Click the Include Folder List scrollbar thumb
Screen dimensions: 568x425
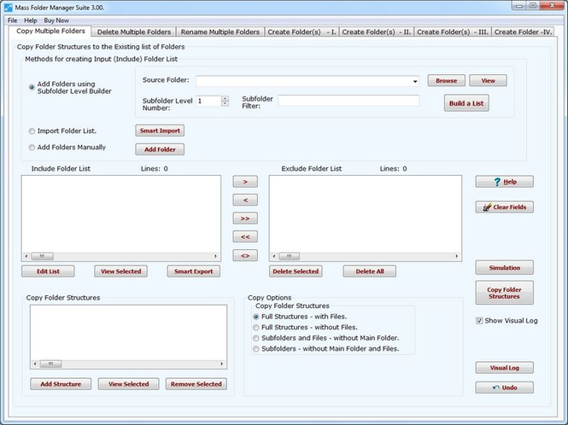[x=42, y=256]
